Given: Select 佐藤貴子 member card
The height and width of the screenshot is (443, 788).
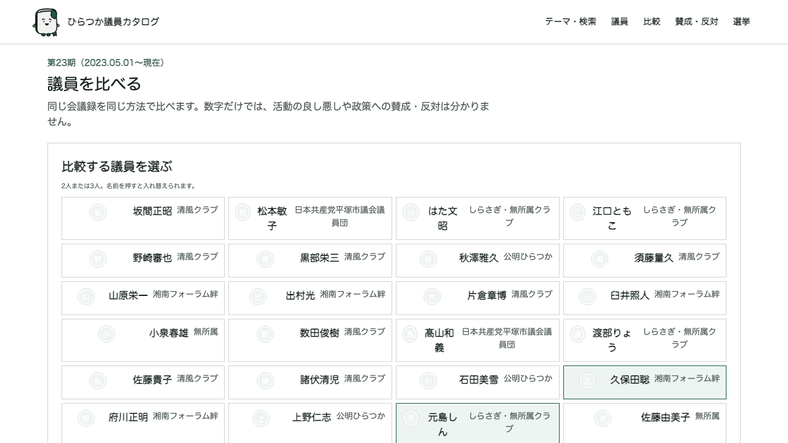Looking at the screenshot, I should (x=143, y=383).
